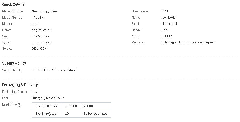The width and height of the screenshot is (240, 122).
Task: Click the 500000 Piece/Pieces per Month text
Action: click(x=55, y=70)
